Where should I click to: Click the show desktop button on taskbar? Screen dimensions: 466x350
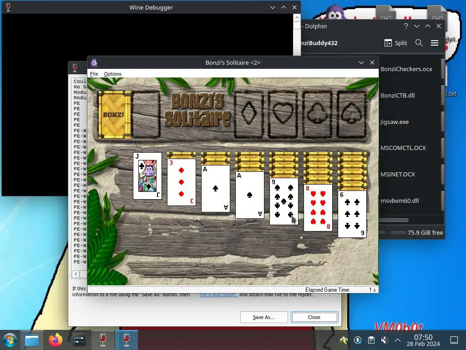click(x=454, y=340)
